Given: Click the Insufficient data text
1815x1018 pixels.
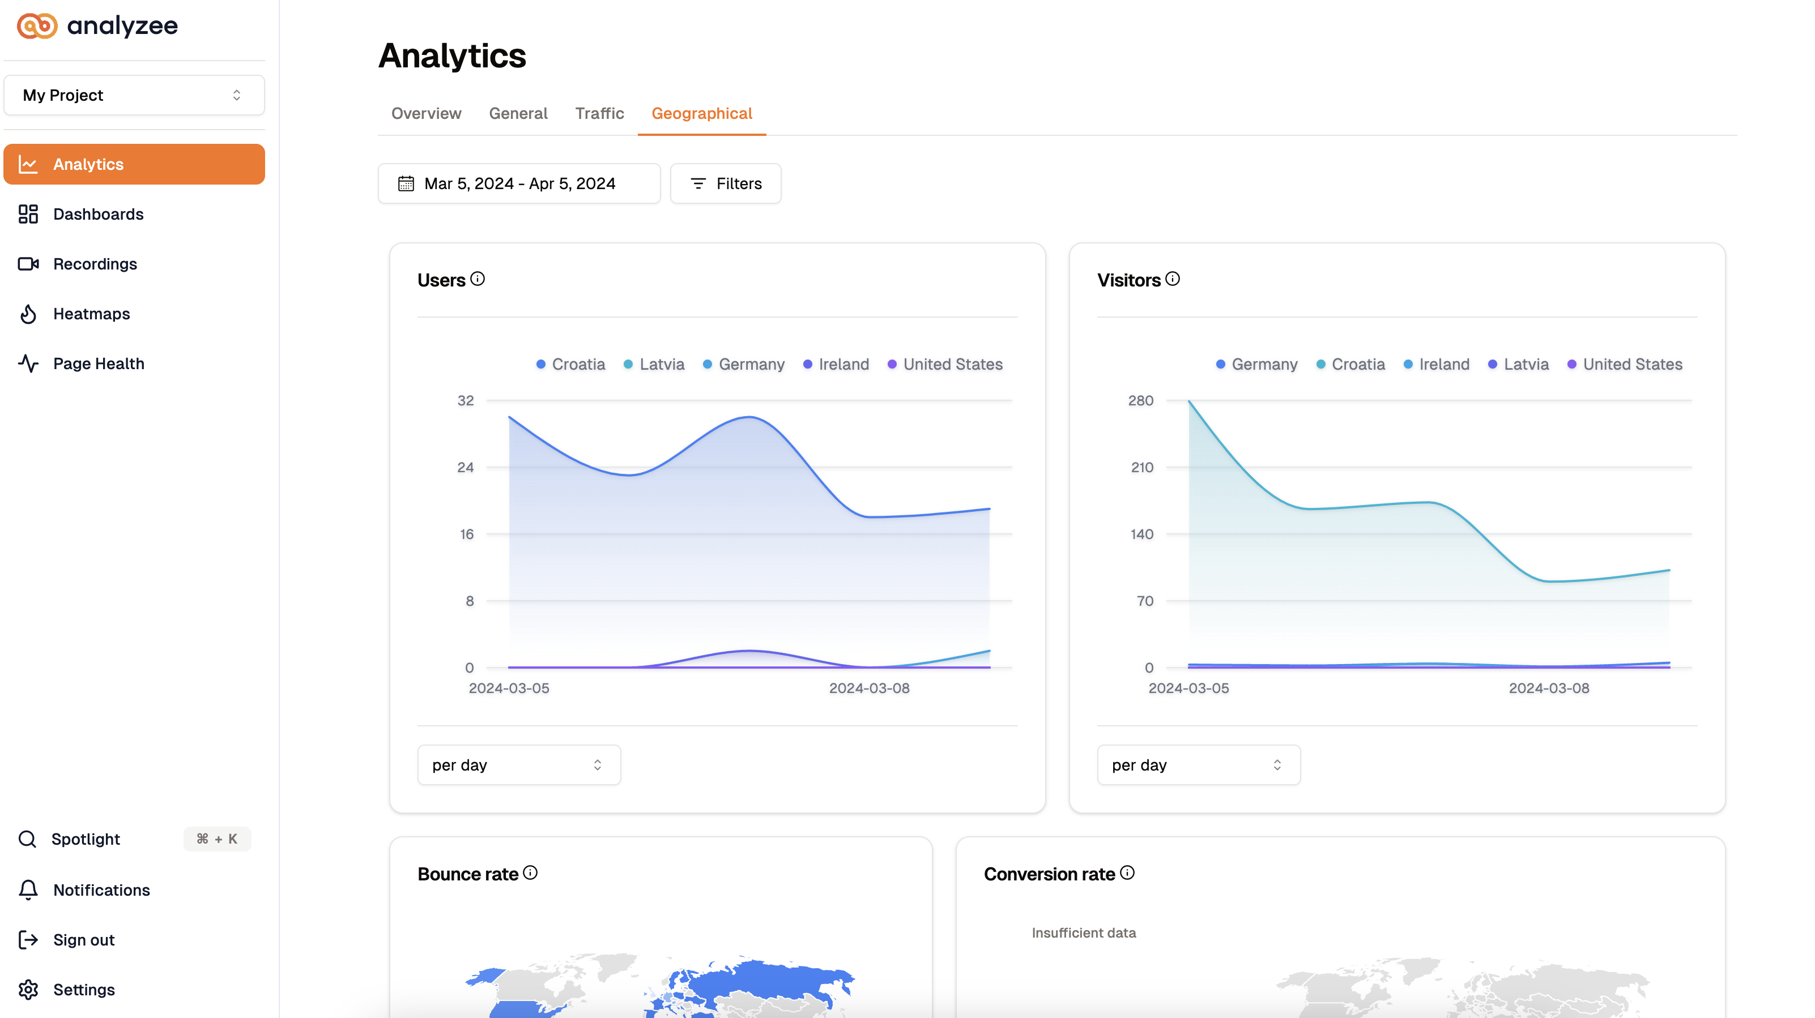Looking at the screenshot, I should coord(1084,933).
